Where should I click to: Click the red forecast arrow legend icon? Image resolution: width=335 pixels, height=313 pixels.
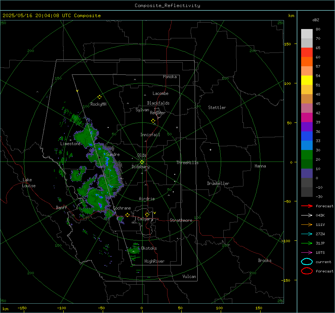click(x=307, y=206)
